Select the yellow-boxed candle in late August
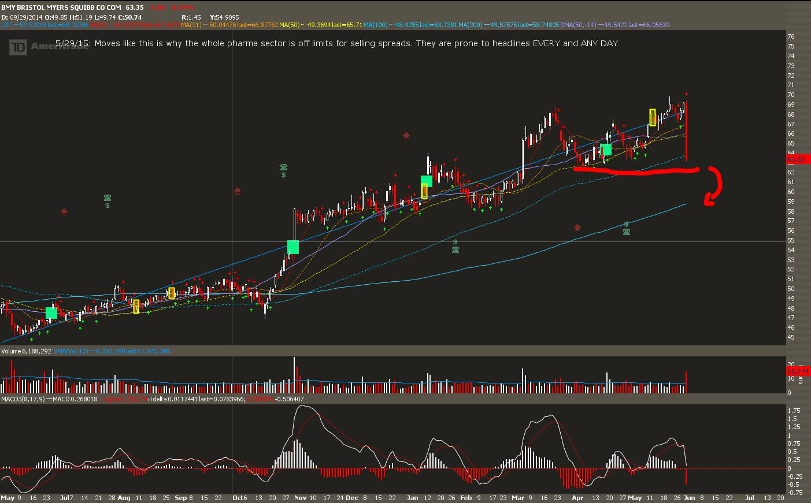The image size is (811, 503). (172, 293)
